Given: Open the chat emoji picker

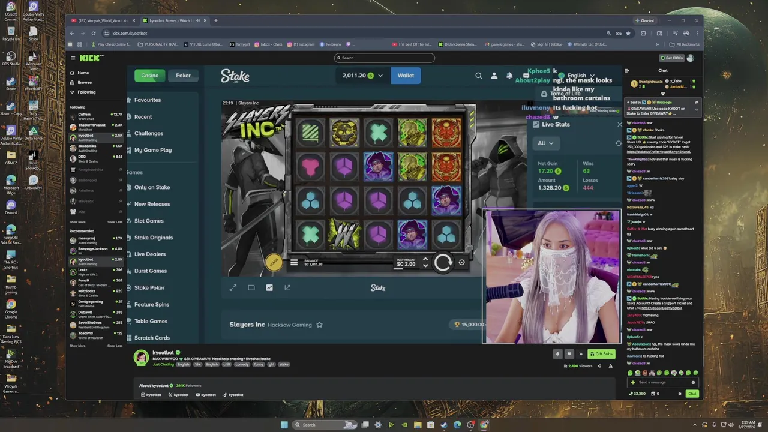Looking at the screenshot, I should pos(693,382).
